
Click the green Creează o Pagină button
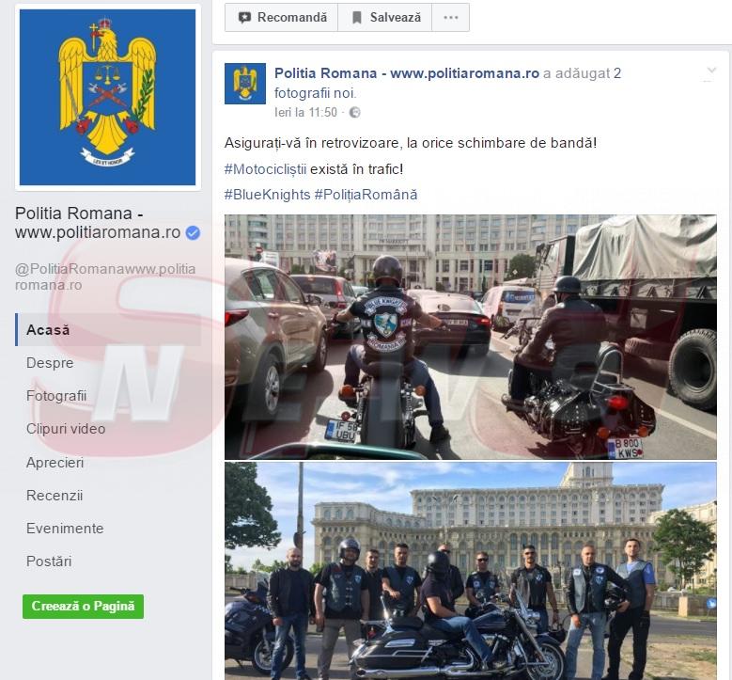[83, 606]
